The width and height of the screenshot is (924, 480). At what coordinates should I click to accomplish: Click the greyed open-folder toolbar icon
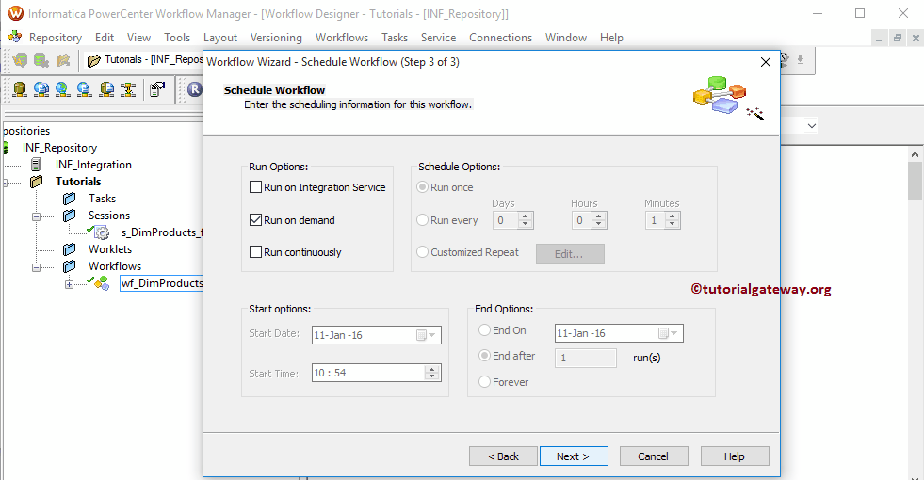(x=63, y=59)
